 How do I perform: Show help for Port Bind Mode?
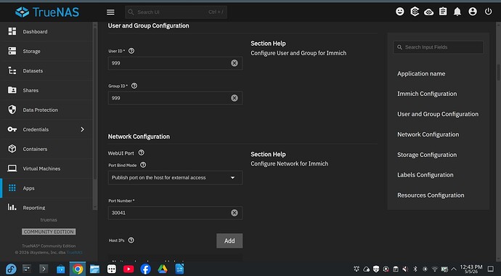(143, 165)
